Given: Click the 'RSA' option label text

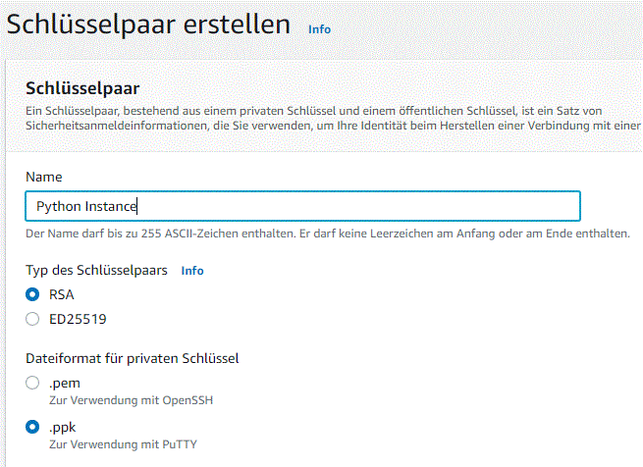Looking at the screenshot, I should 62,294.
